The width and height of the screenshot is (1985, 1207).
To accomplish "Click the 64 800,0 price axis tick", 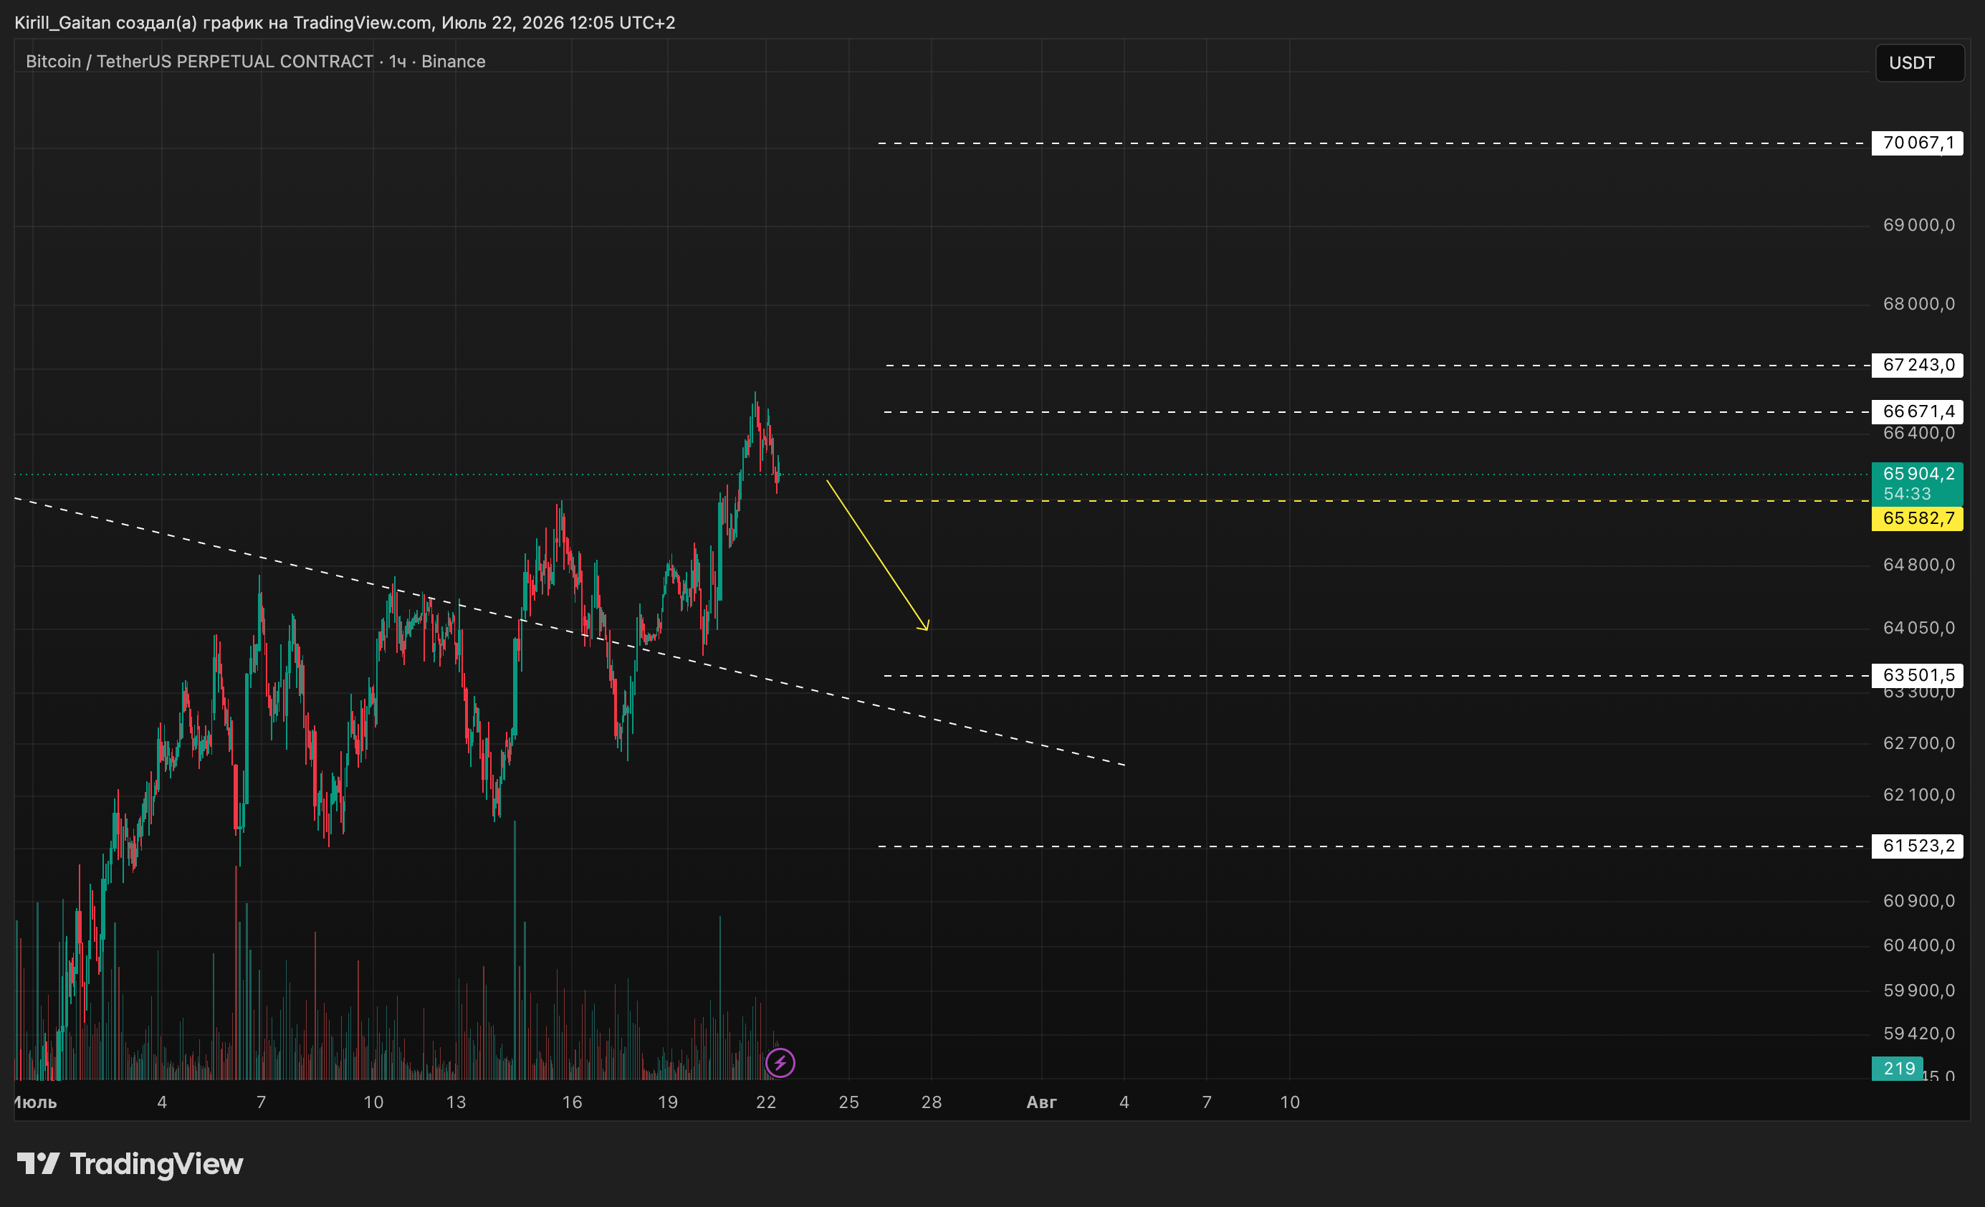I will [1918, 565].
